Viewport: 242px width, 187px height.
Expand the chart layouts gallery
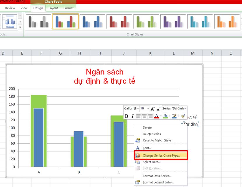pyautogui.click(x=20, y=27)
